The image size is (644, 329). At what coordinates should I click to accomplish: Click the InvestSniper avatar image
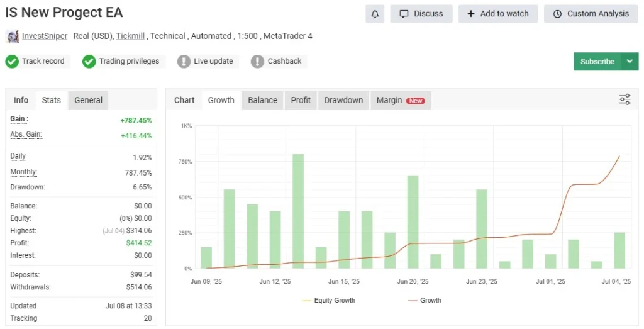coord(13,36)
